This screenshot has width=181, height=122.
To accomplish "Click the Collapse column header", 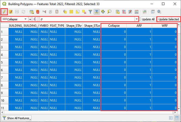I will 114,26.
